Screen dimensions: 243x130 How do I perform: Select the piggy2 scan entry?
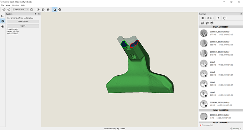pyautogui.click(x=221, y=94)
